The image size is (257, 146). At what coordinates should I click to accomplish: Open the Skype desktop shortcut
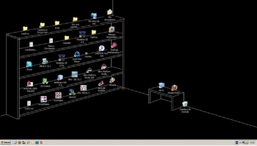point(29,64)
